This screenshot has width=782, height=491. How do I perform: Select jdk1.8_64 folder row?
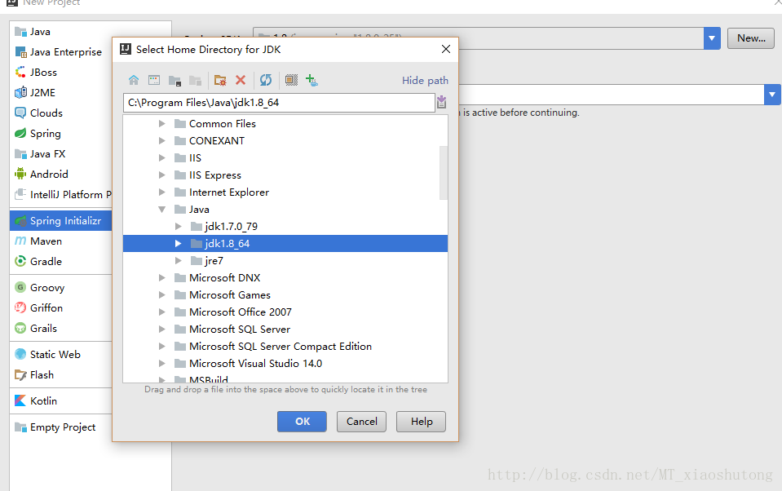(285, 244)
